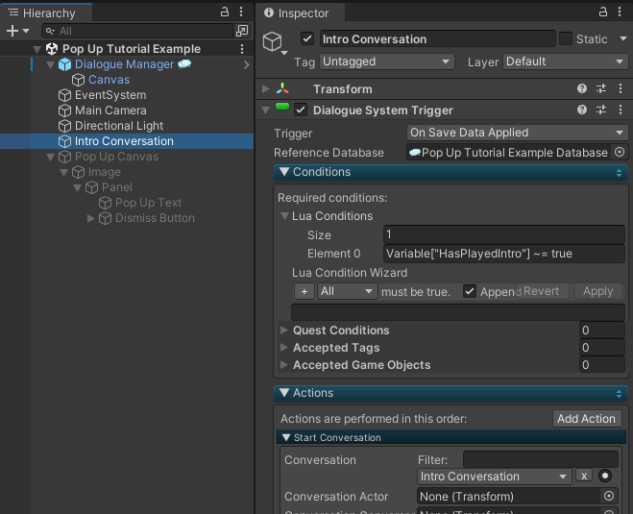
Task: Open the Hierarchy search field
Action: tap(137, 31)
